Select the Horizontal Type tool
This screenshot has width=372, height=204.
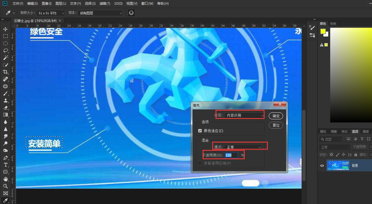click(5, 165)
